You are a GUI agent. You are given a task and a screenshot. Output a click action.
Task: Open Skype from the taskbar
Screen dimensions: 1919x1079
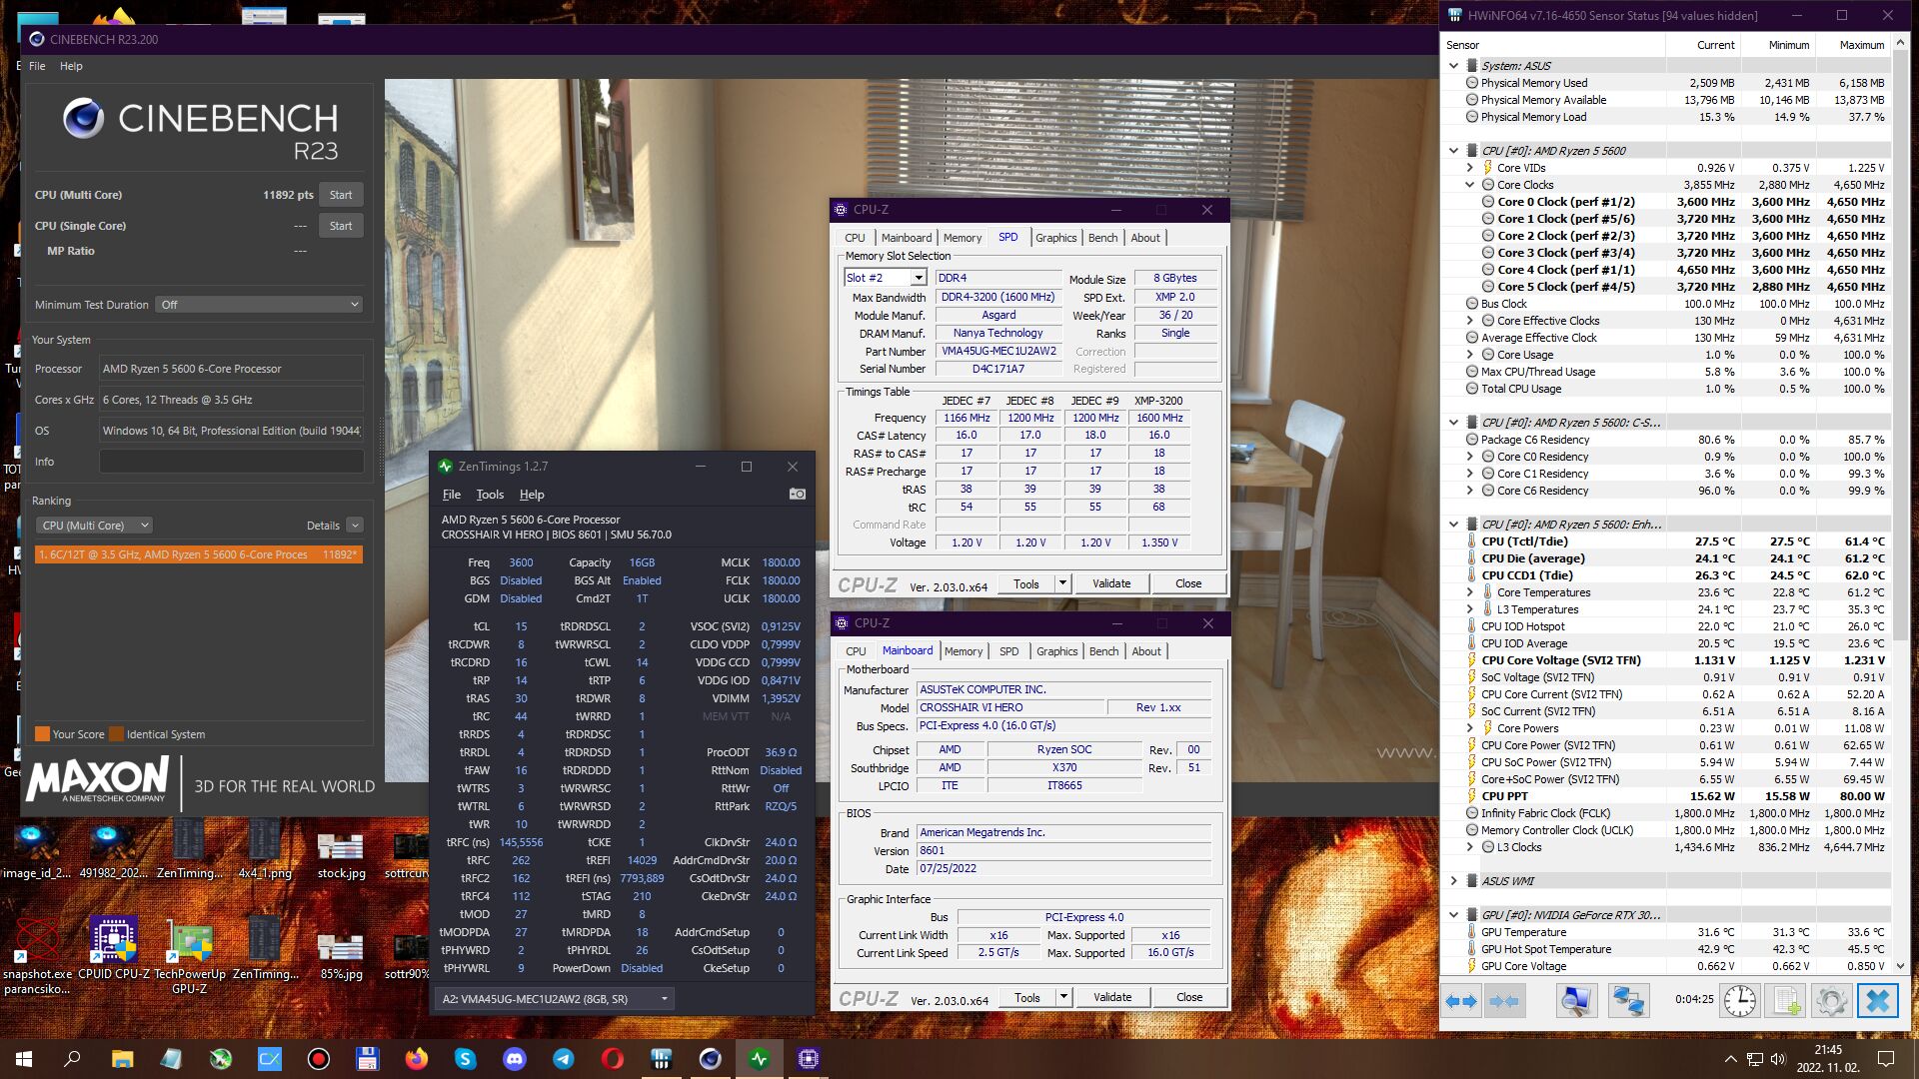click(x=466, y=1058)
